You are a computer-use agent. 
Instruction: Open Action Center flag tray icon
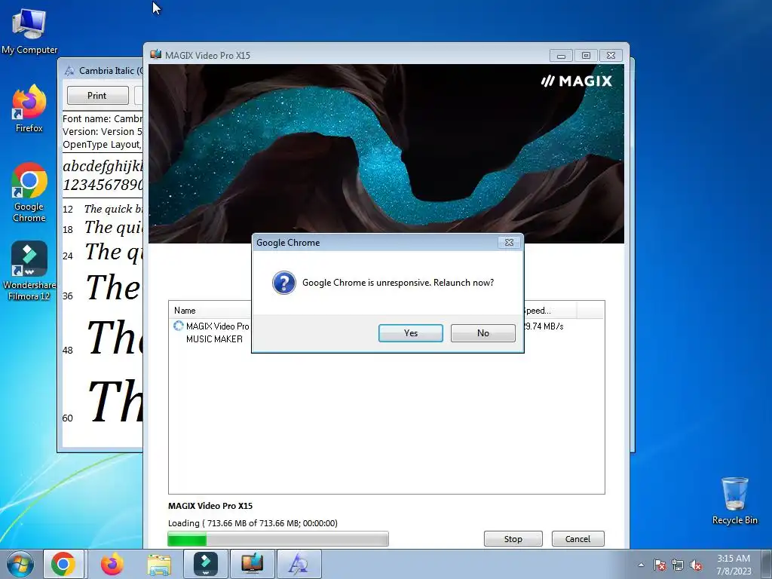point(659,565)
